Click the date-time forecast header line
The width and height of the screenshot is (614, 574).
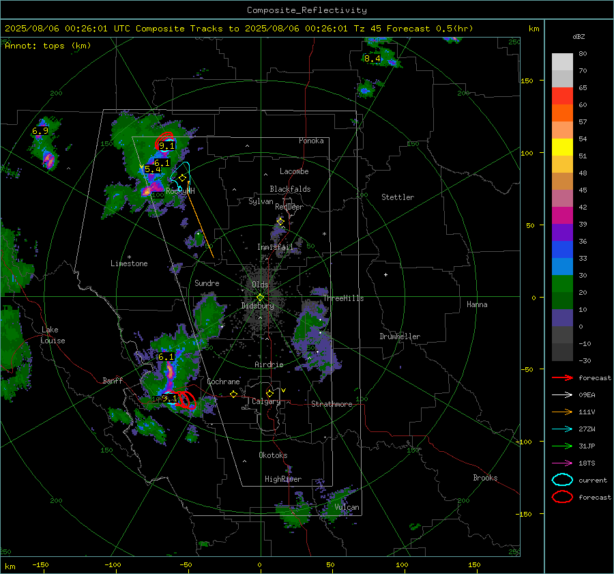click(239, 29)
